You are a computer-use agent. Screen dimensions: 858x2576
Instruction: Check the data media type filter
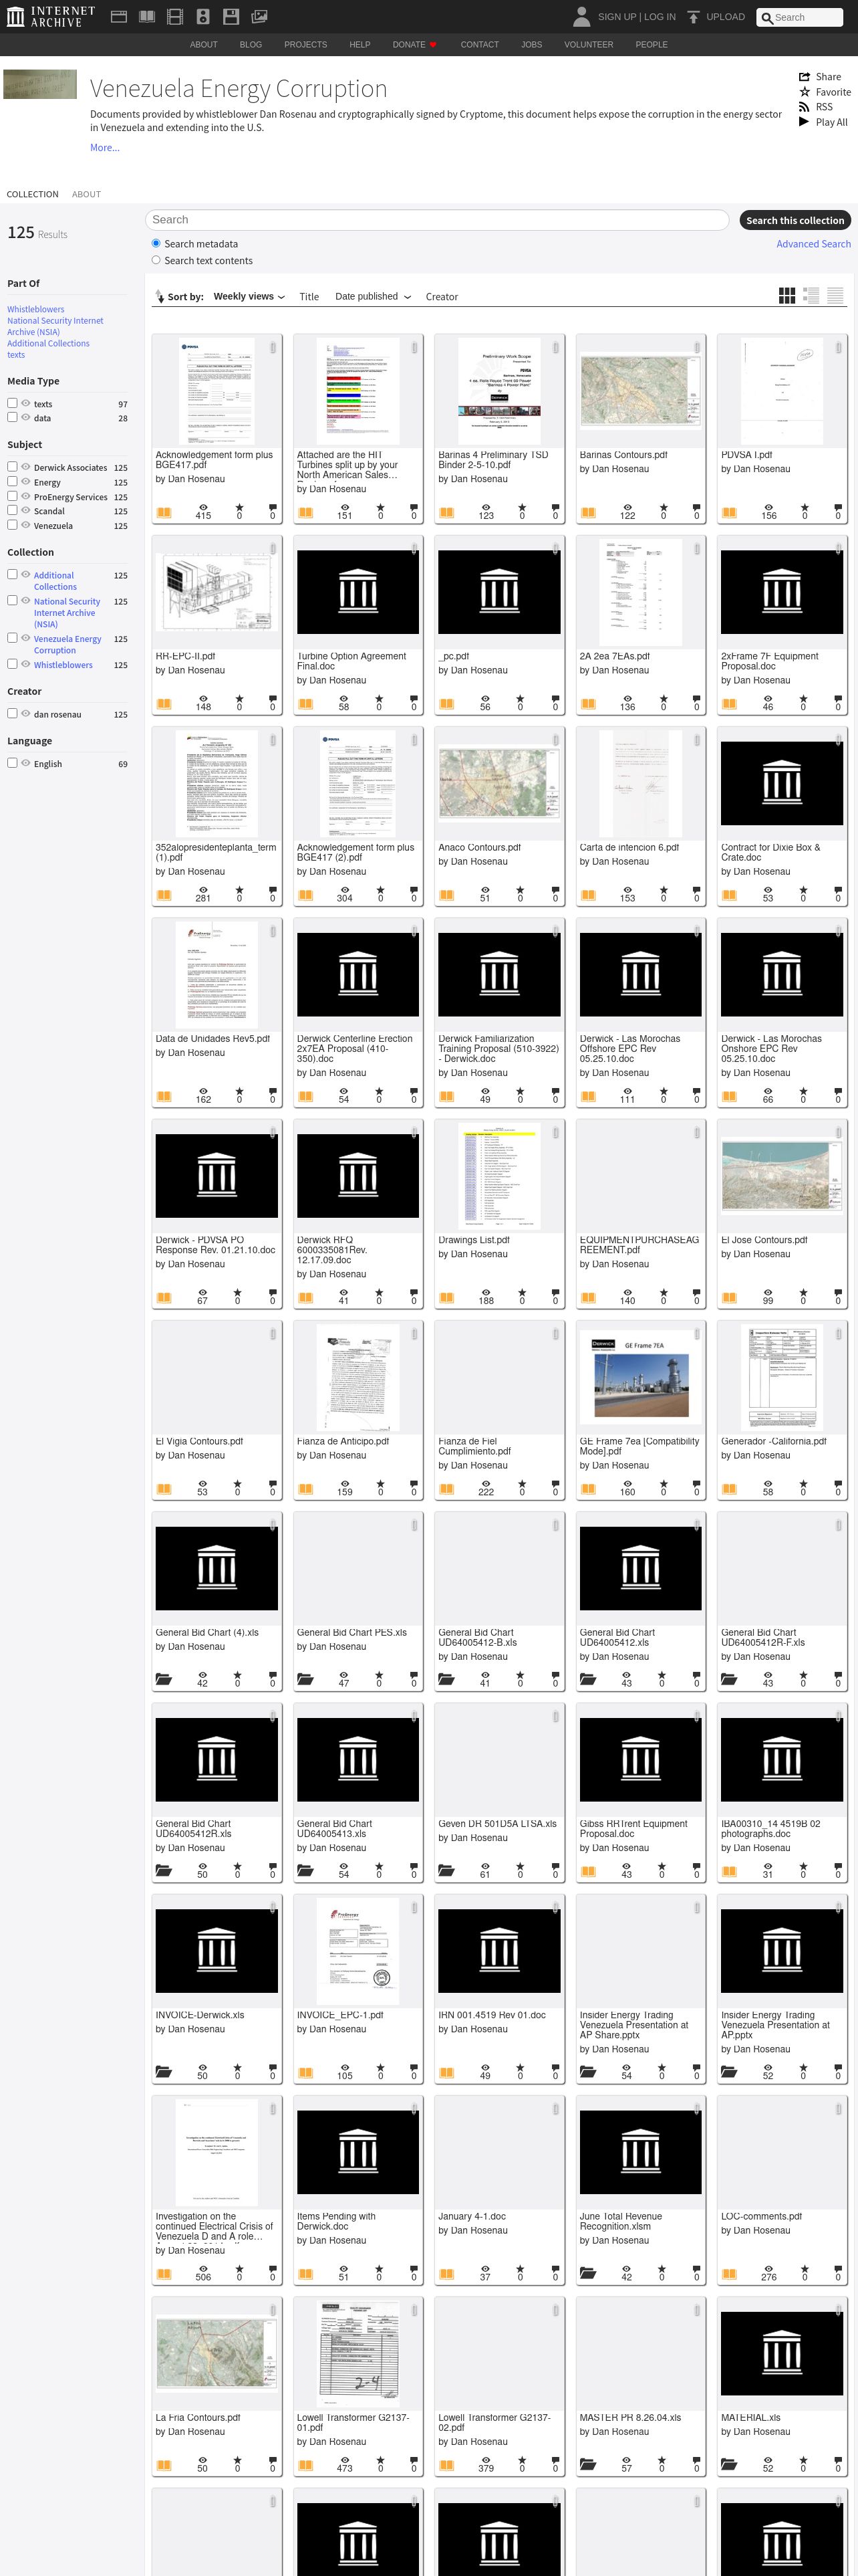pos(12,417)
